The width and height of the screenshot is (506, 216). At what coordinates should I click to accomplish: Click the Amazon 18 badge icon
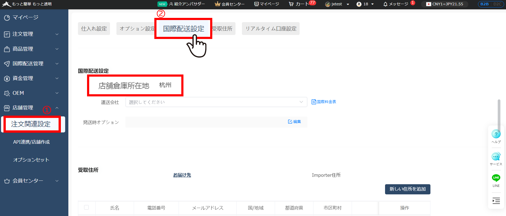click(x=359, y=4)
